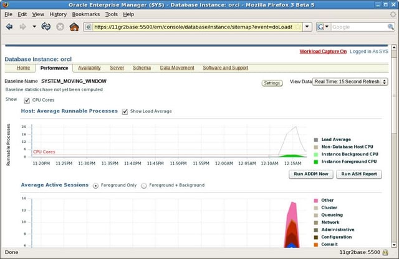
Task: Click the Instance Background CPU legend swatch
Action: click(x=316, y=155)
